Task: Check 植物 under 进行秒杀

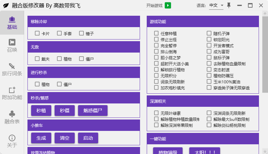Action: [37, 84]
